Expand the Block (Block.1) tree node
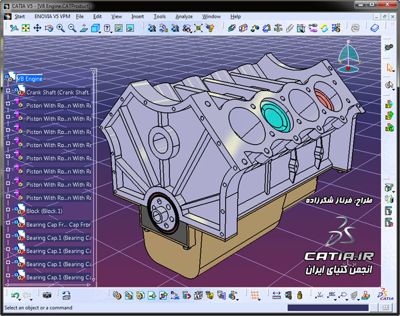 point(8,210)
